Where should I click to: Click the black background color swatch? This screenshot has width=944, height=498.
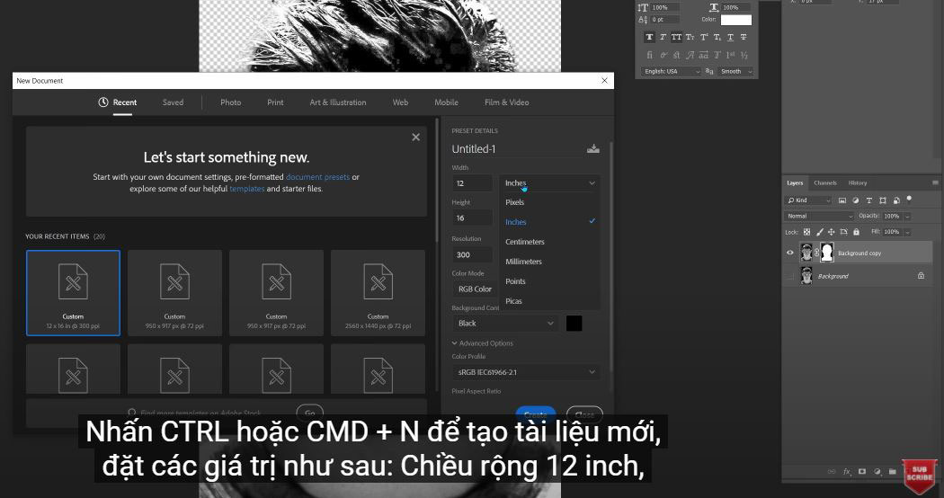(x=574, y=323)
